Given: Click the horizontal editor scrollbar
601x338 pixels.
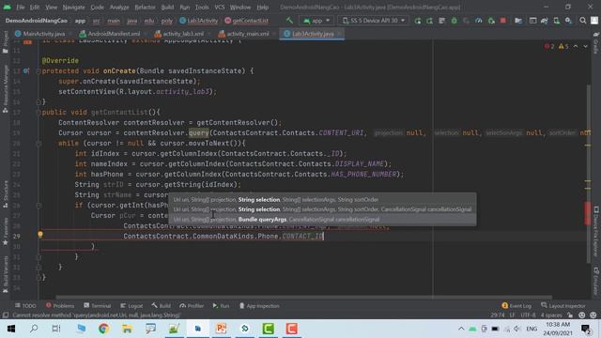Looking at the screenshot, I should pos(304,297).
